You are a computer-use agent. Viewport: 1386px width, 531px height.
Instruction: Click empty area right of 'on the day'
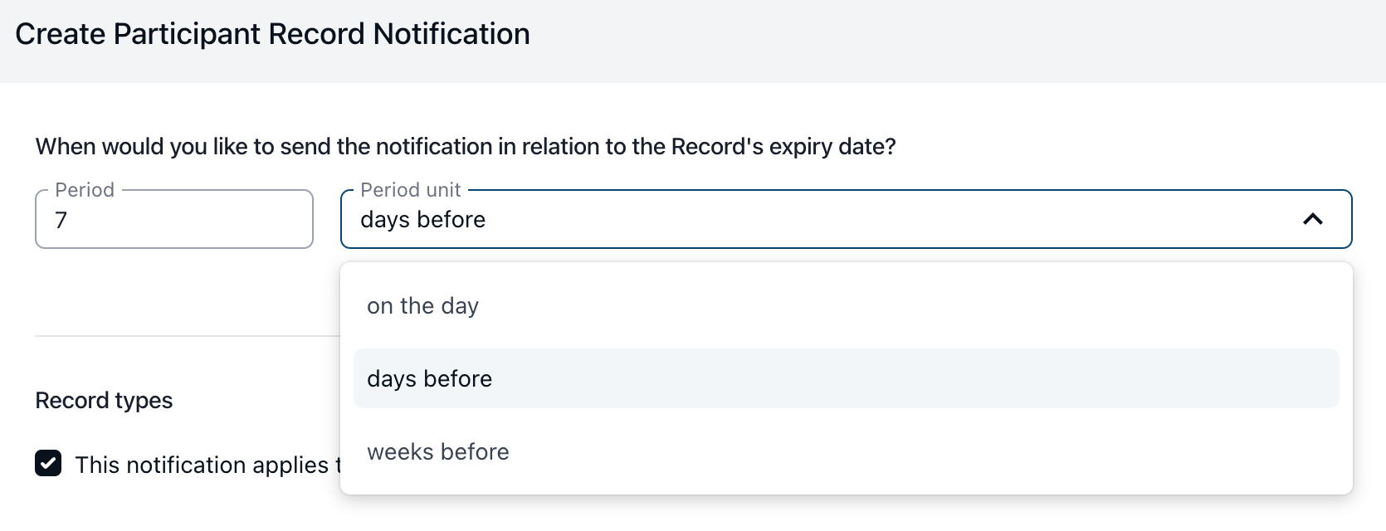click(x=913, y=306)
